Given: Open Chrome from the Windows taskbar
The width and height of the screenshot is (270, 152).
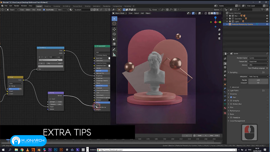Looking at the screenshot, I should point(22,150).
